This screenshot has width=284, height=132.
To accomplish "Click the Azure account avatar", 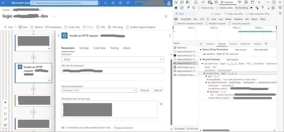I will point(169,3).
